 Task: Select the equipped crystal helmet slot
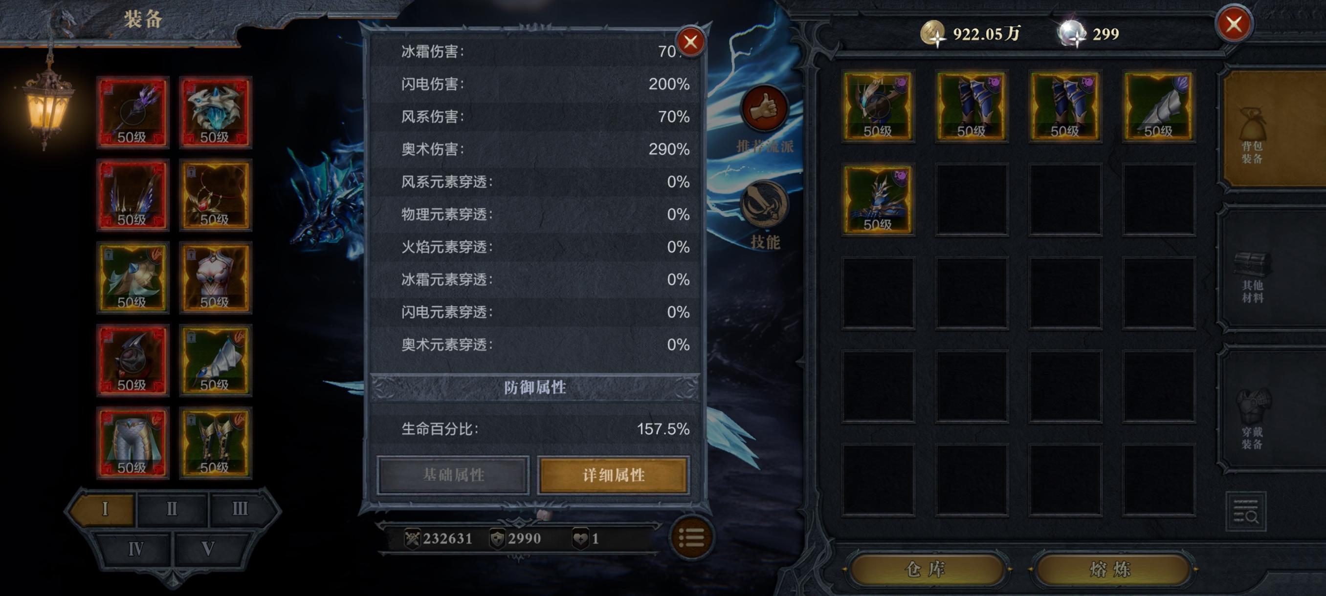215,112
